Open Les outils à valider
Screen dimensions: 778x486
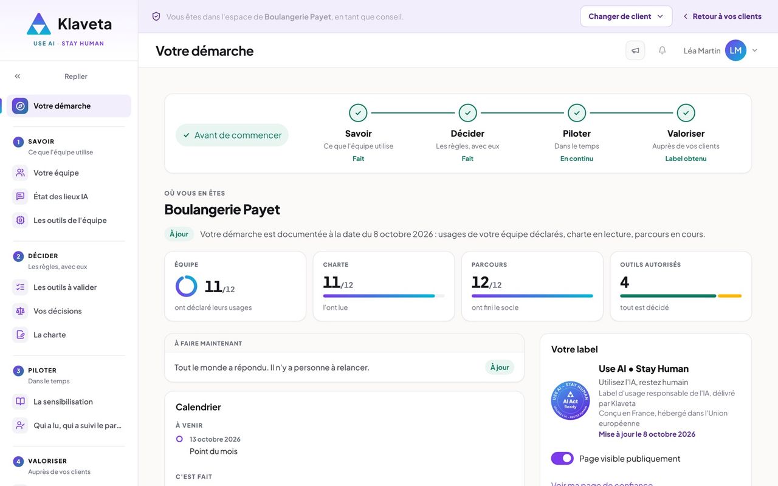(69, 287)
